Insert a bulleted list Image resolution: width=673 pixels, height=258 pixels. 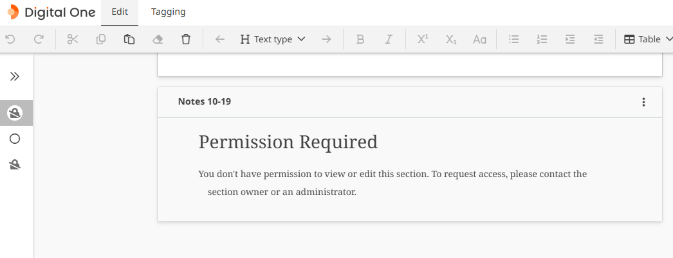[x=514, y=39]
